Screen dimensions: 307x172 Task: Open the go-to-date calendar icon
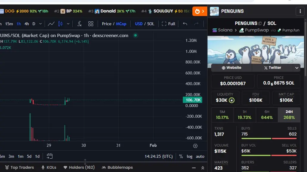[x=49, y=156]
